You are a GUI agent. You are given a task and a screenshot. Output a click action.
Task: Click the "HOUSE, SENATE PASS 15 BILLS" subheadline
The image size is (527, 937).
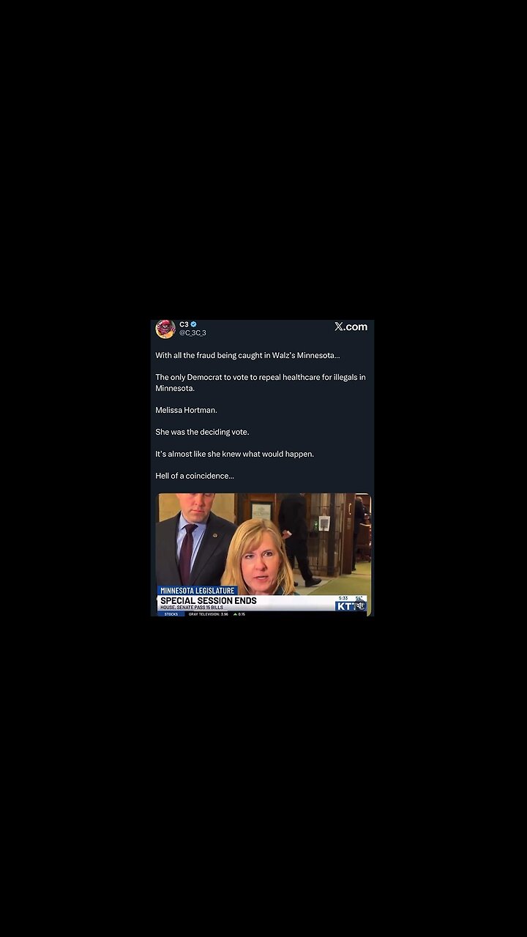(x=192, y=608)
